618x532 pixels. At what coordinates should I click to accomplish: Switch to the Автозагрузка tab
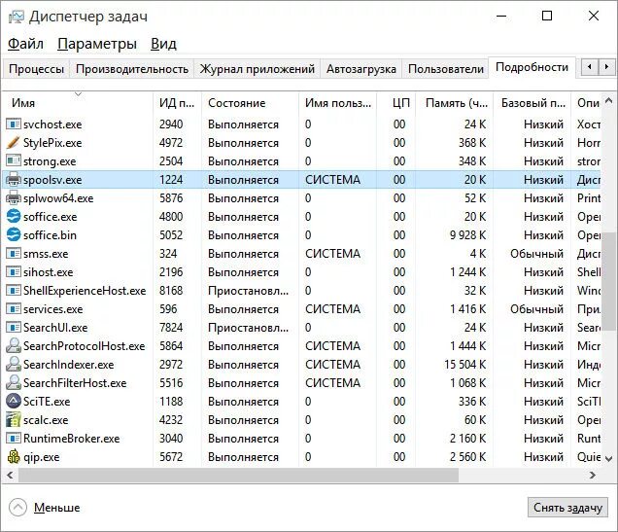pos(361,69)
